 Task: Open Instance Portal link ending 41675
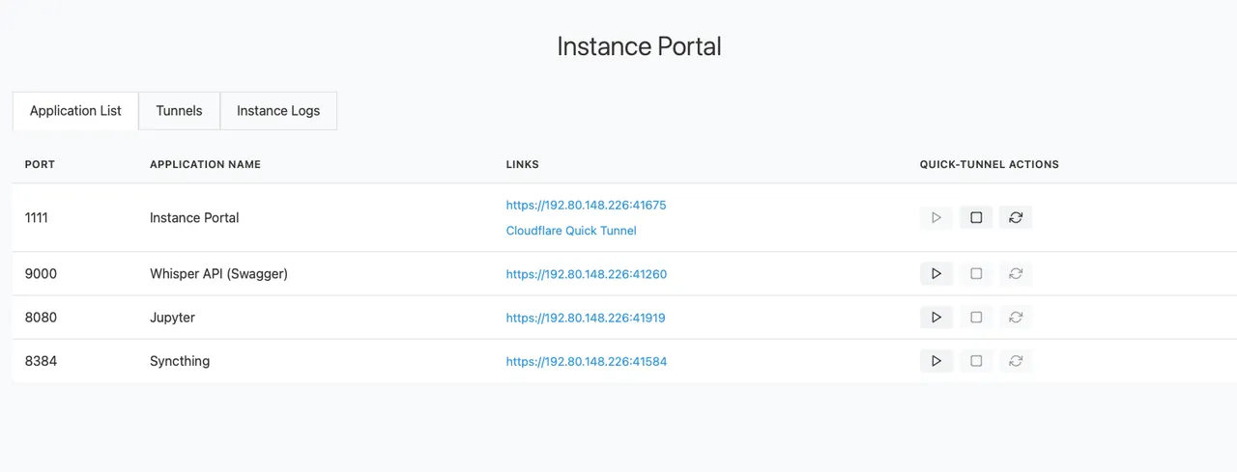pos(587,206)
